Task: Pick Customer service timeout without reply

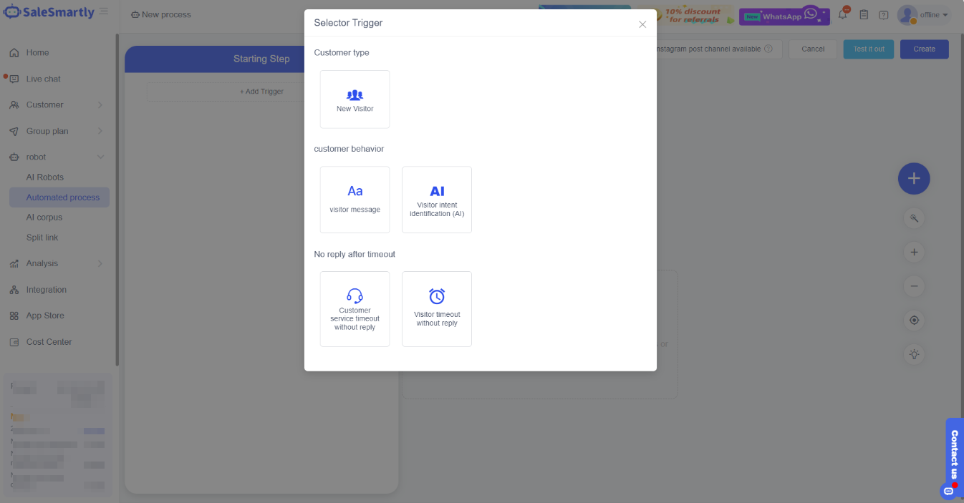Action: [x=355, y=309]
